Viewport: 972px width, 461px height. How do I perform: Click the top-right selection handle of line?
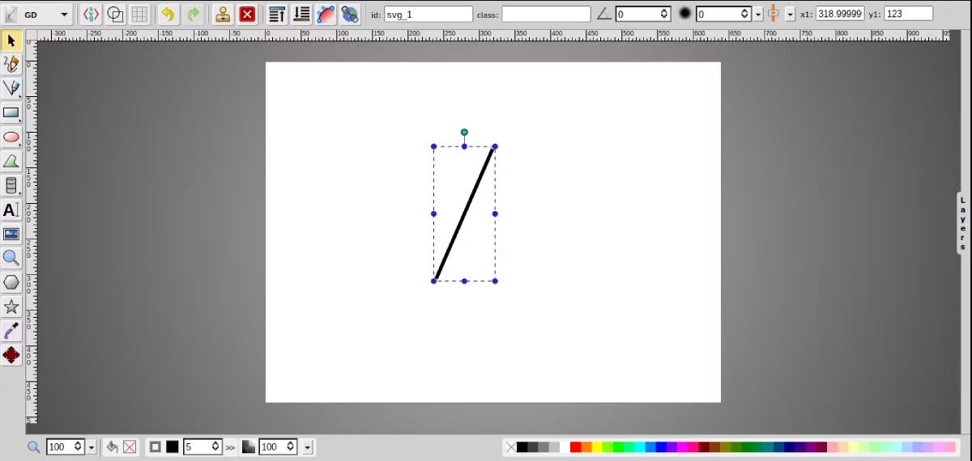tap(495, 146)
